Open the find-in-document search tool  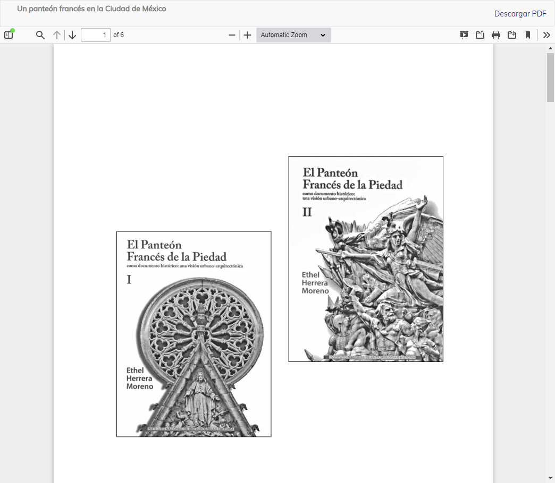(40, 35)
